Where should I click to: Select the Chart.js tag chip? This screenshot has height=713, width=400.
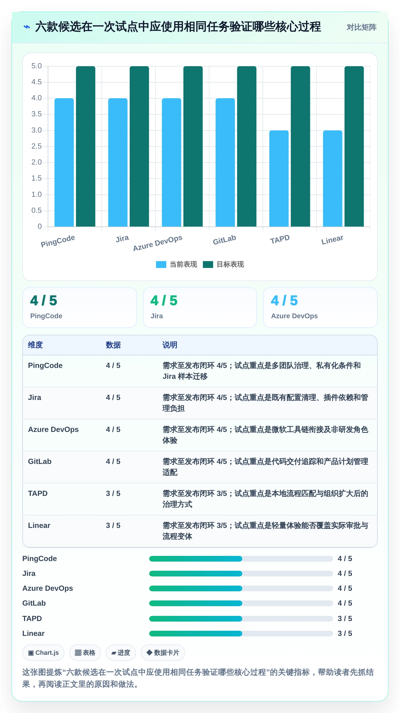pyautogui.click(x=43, y=653)
